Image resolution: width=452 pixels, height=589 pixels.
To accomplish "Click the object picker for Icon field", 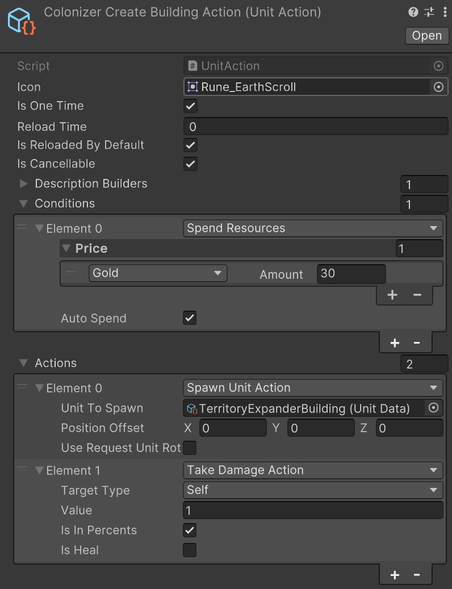I will pyautogui.click(x=438, y=87).
